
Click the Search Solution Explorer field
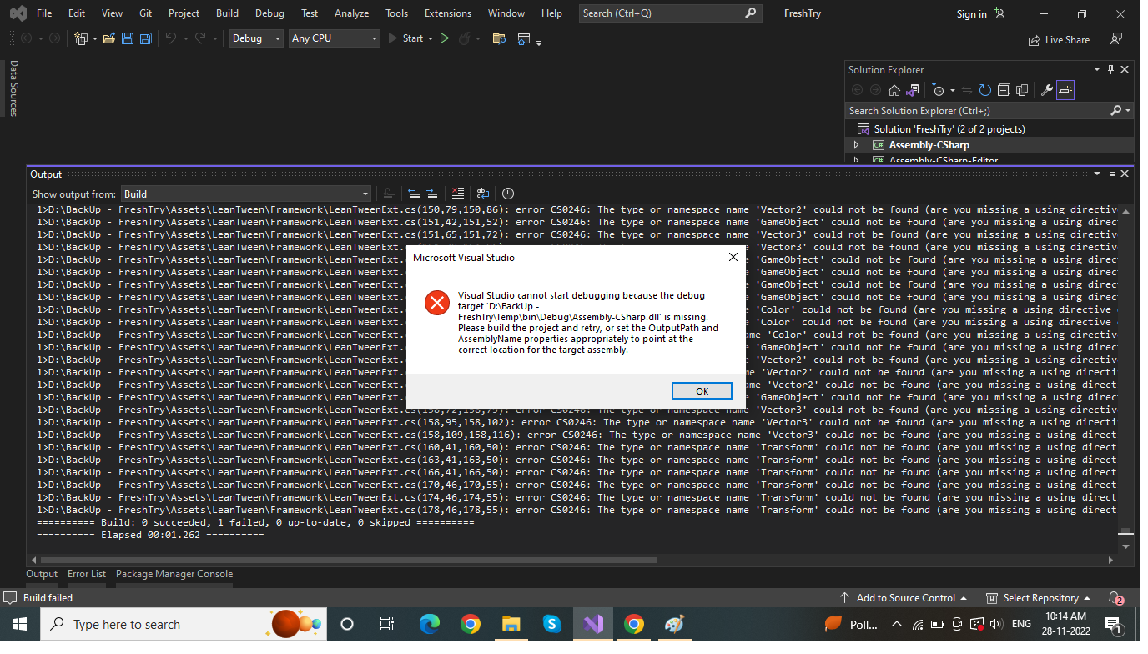[x=976, y=110]
